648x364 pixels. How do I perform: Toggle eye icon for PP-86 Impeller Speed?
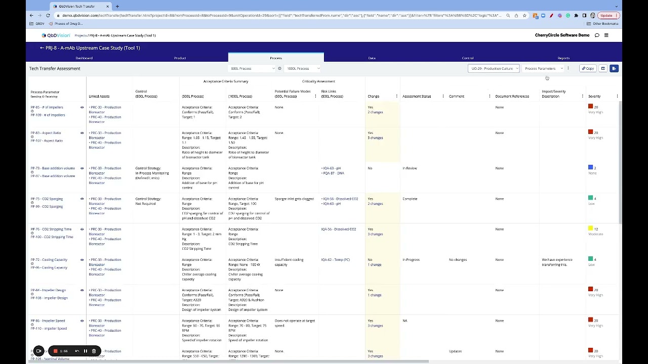tap(82, 321)
